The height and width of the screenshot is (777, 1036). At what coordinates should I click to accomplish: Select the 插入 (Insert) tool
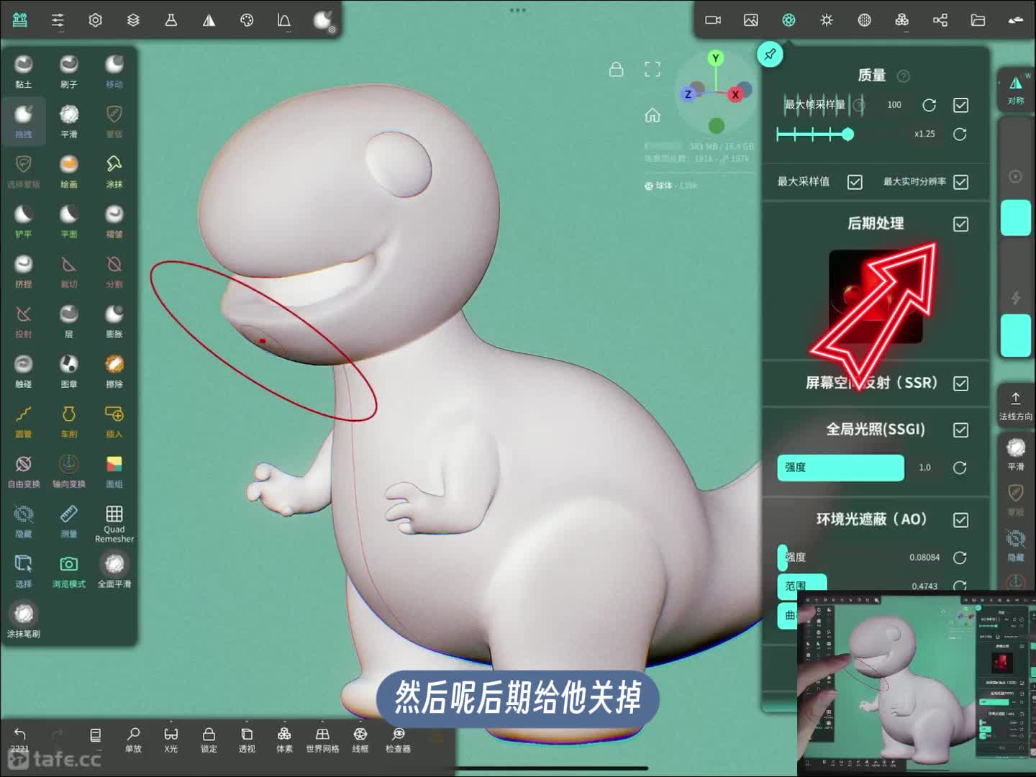tap(114, 421)
